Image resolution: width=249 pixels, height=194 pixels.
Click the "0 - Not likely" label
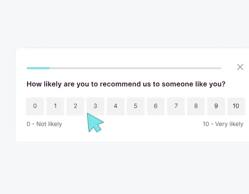pos(44,124)
